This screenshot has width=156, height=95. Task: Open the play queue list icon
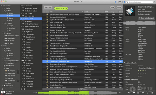pos(152,93)
